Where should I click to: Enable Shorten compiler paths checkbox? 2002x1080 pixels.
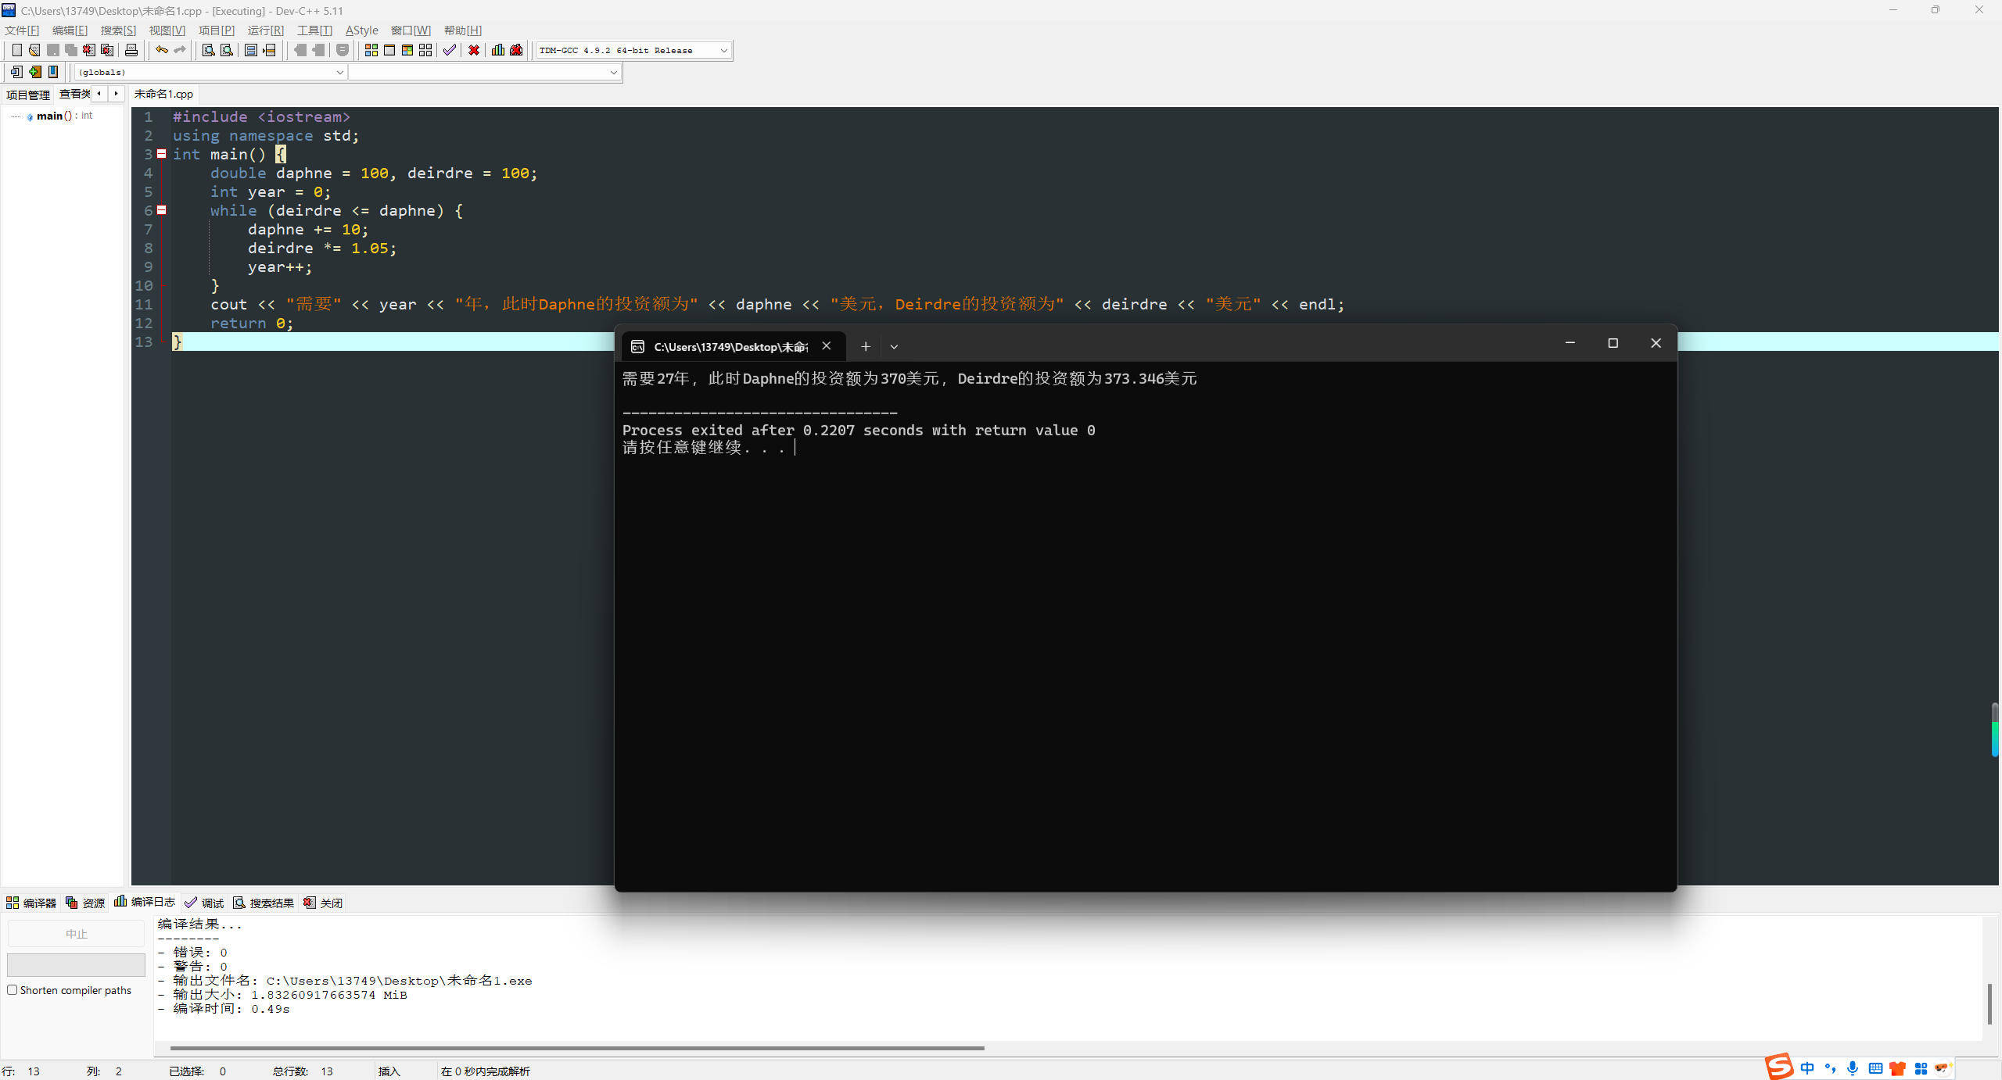(x=13, y=990)
